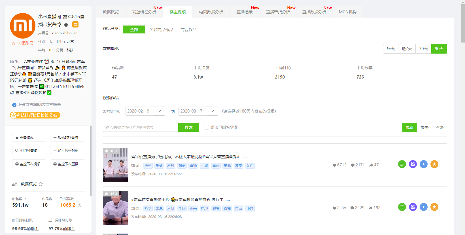Viewport: 465px width, 235px height.
Task: Toggle 监控下次视频 monitoring
Action: [29, 164]
